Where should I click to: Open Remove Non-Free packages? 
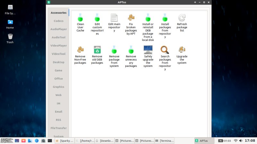point(80,55)
